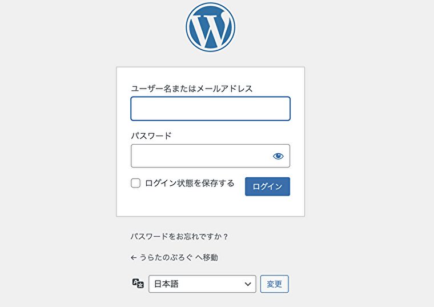The height and width of the screenshot is (307, 434).
Task: Focus the ユーザー名またはメールアドレス input field
Action: (210, 109)
